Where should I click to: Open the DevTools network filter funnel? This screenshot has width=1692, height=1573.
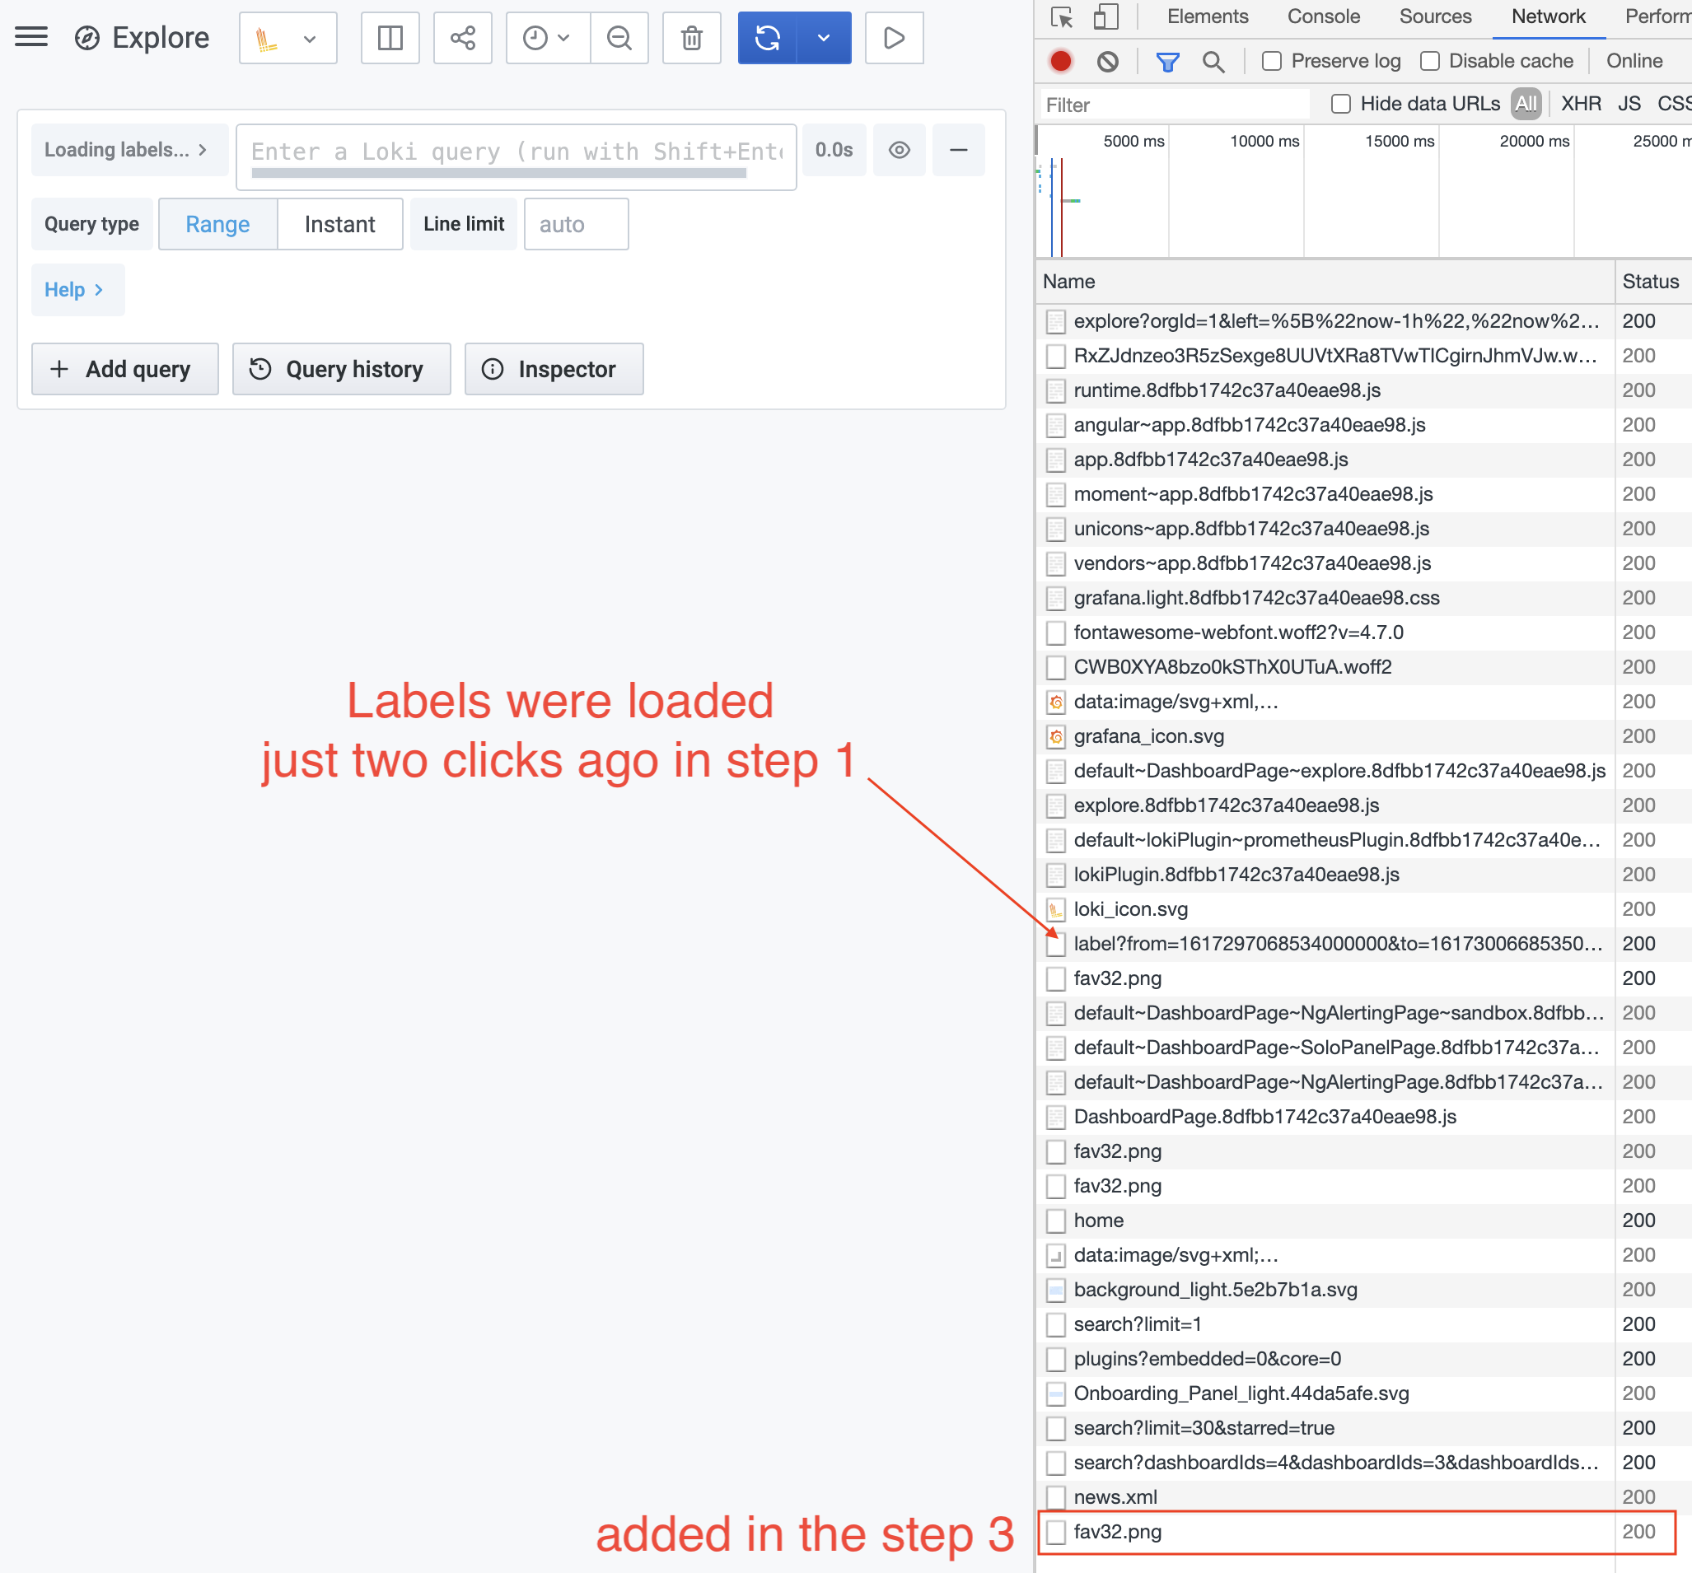click(1167, 61)
